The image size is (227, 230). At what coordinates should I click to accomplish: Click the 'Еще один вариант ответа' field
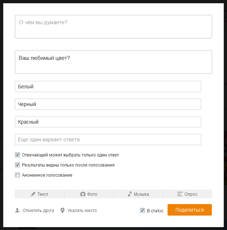coord(108,140)
